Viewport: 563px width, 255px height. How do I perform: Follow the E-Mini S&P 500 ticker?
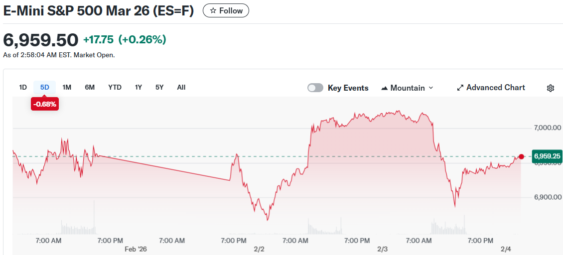(x=226, y=10)
